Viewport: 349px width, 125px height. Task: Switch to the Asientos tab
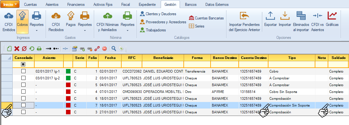pos(52,5)
